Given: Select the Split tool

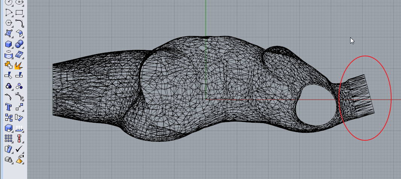Looking at the screenshot, I should tap(20, 75).
